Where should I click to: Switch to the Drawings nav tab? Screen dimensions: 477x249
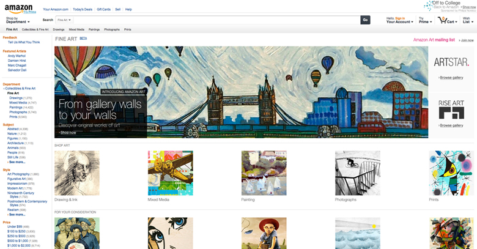[59, 29]
